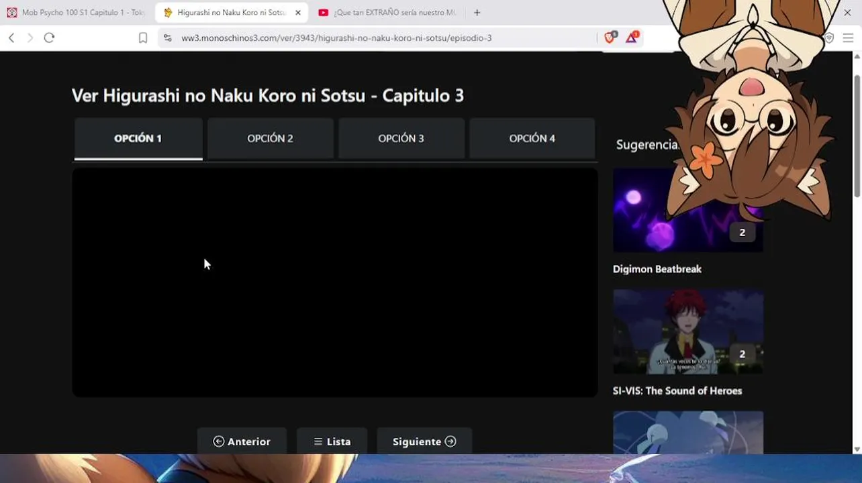Click the Sugerencia heading text

pos(647,144)
